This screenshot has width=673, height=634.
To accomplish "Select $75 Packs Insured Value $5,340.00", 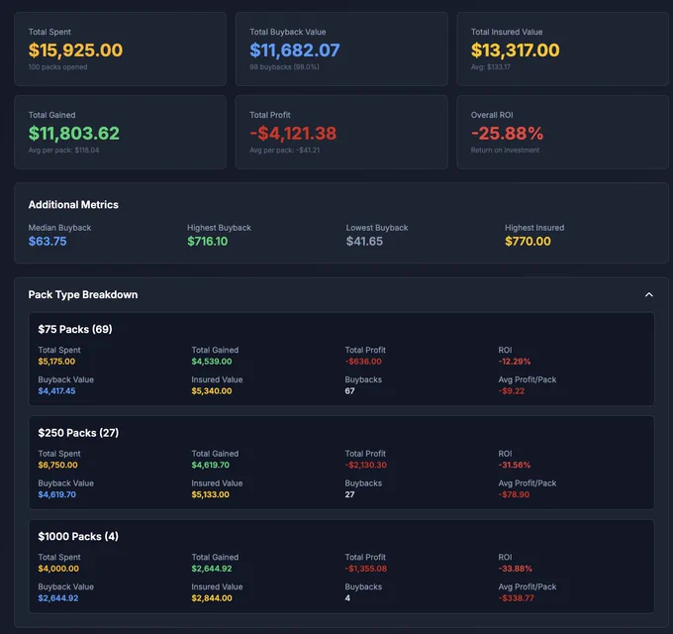I will click(212, 391).
